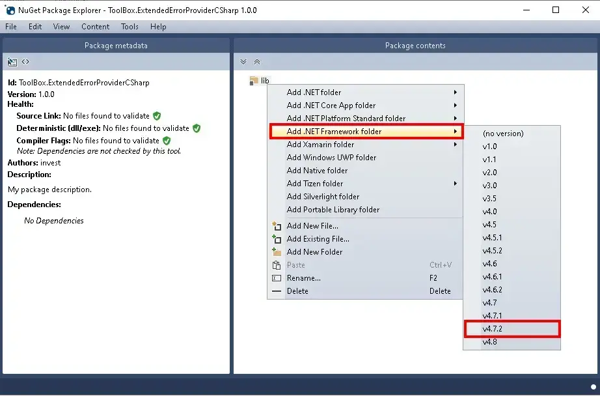Choose Add Portable Library folder

[x=366, y=210]
